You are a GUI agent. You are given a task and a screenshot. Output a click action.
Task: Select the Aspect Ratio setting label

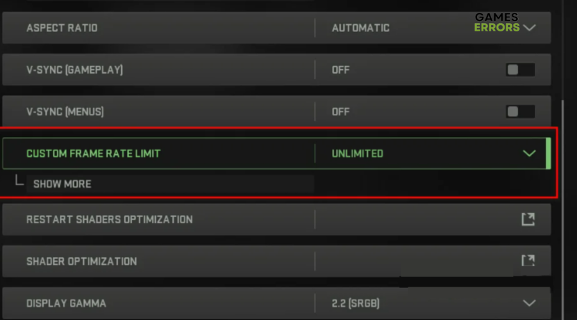click(x=62, y=28)
